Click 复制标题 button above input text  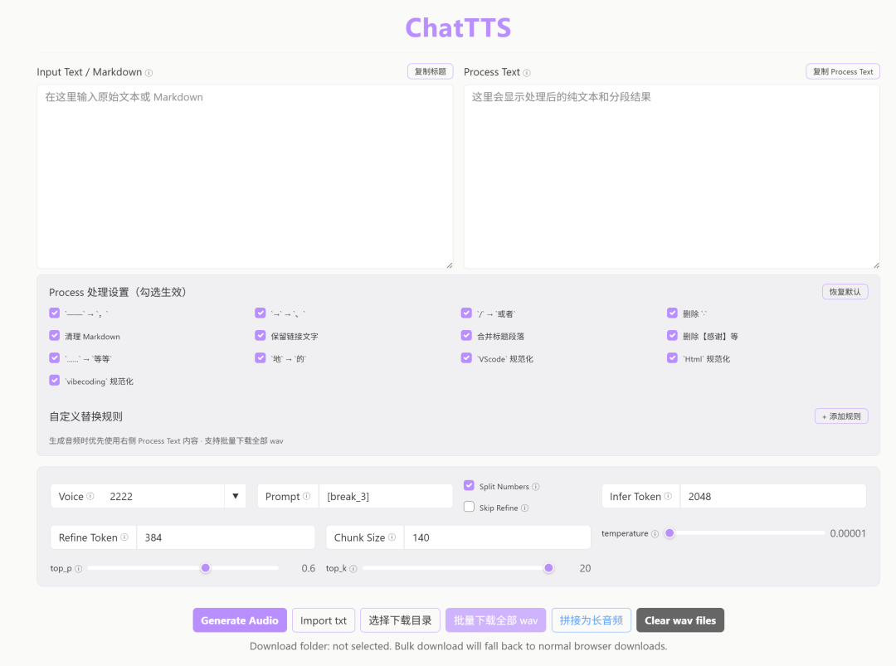431,71
